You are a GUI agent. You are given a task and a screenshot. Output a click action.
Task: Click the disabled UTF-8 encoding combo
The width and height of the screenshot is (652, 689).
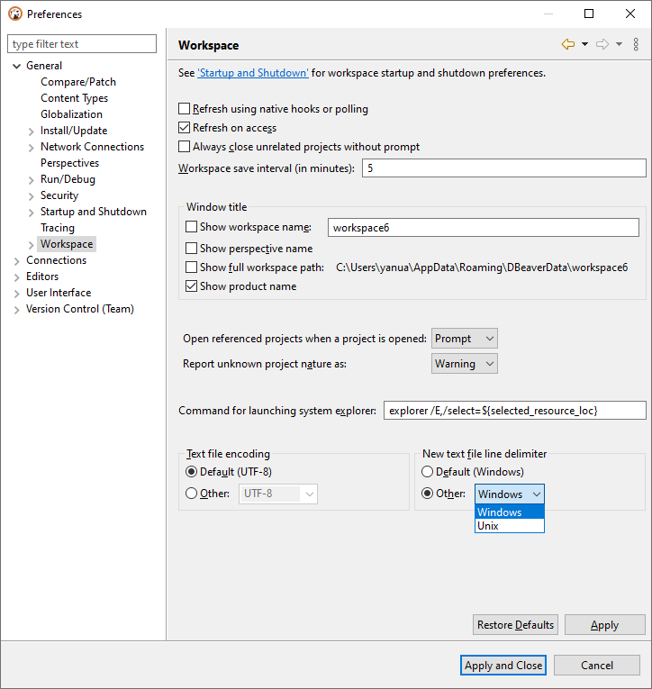[x=278, y=494]
